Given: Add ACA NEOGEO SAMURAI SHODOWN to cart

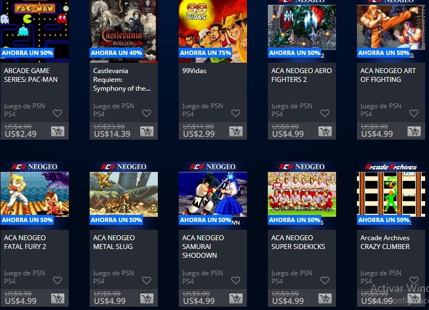Looking at the screenshot, I should (x=236, y=298).
